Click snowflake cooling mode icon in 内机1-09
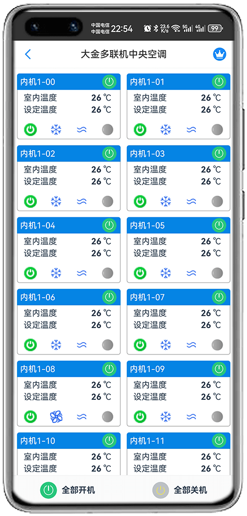 166,416
